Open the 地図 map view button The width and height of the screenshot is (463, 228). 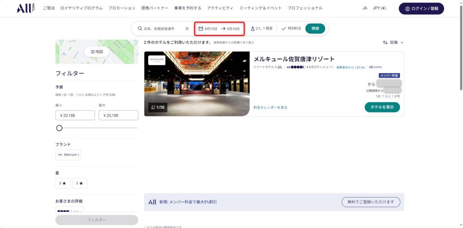tap(97, 52)
